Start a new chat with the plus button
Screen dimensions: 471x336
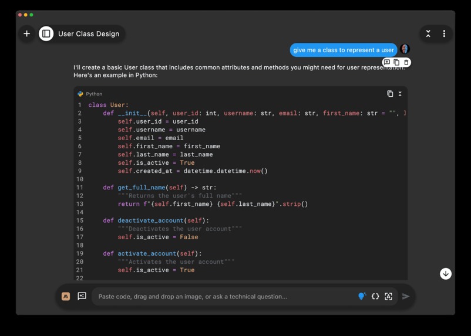27,33
